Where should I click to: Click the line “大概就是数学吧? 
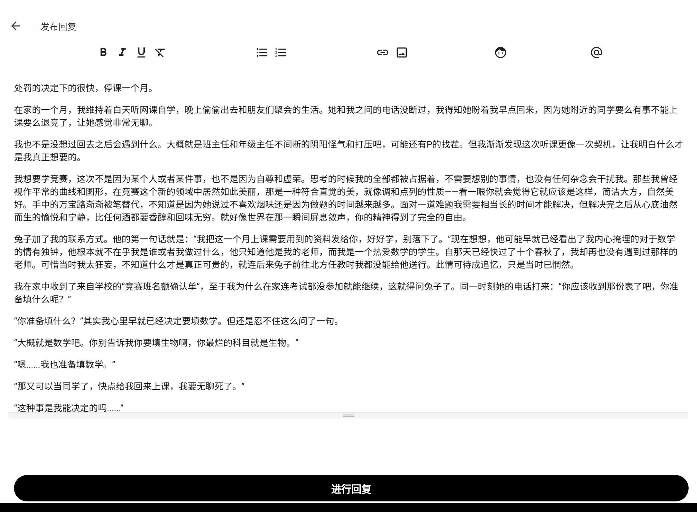[156, 343]
